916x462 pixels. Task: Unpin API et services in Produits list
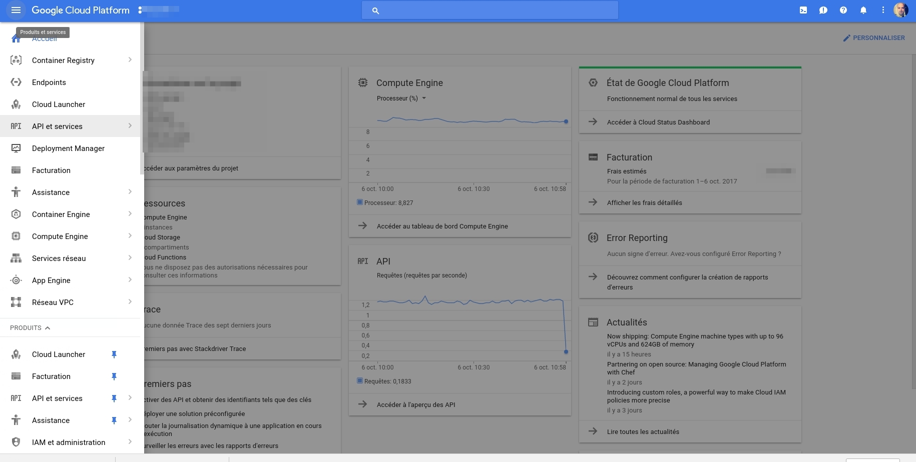tap(114, 398)
